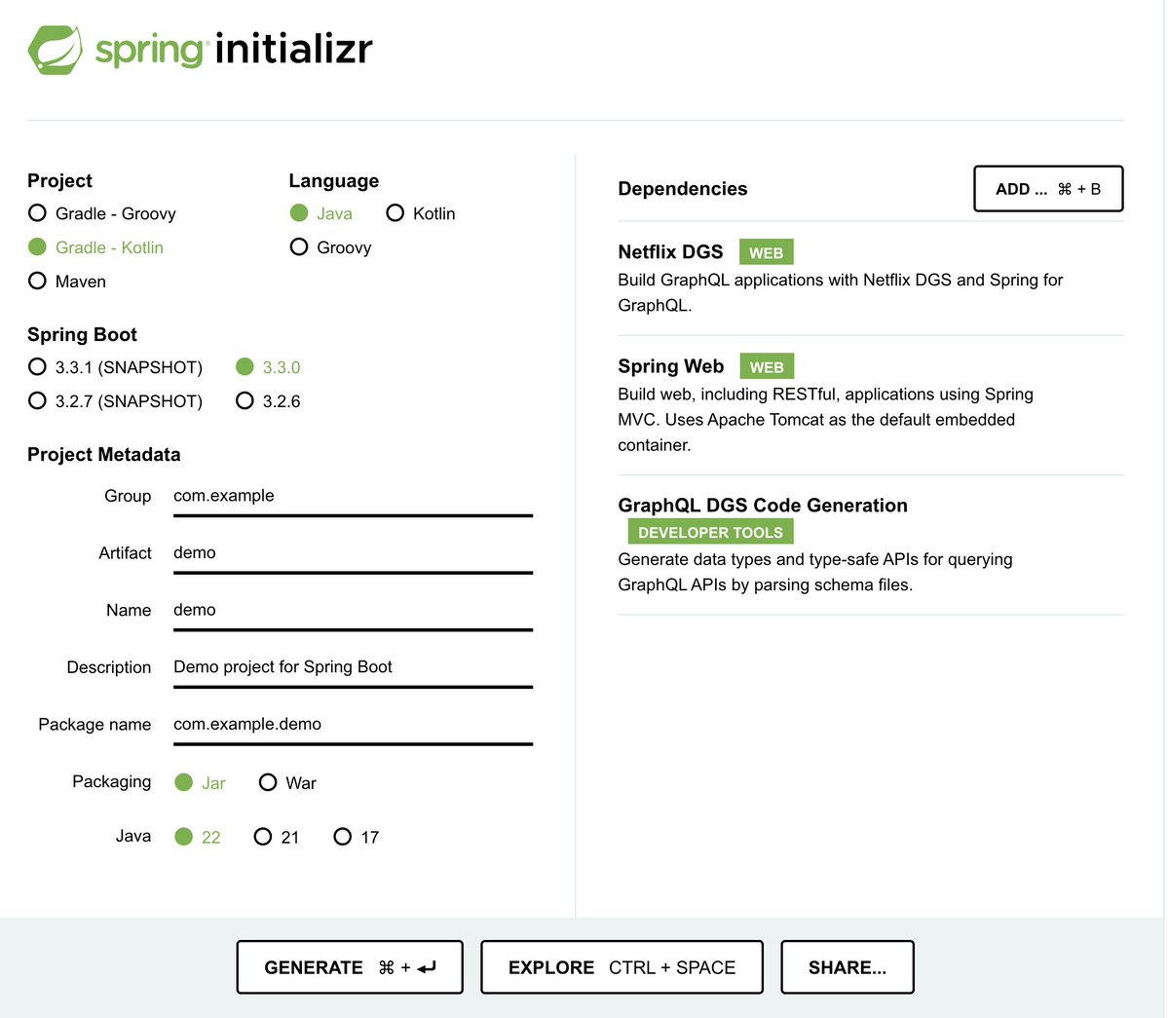Click the Spring leaf logo icon
Viewport: 1168px width, 1018px height.
tap(56, 50)
